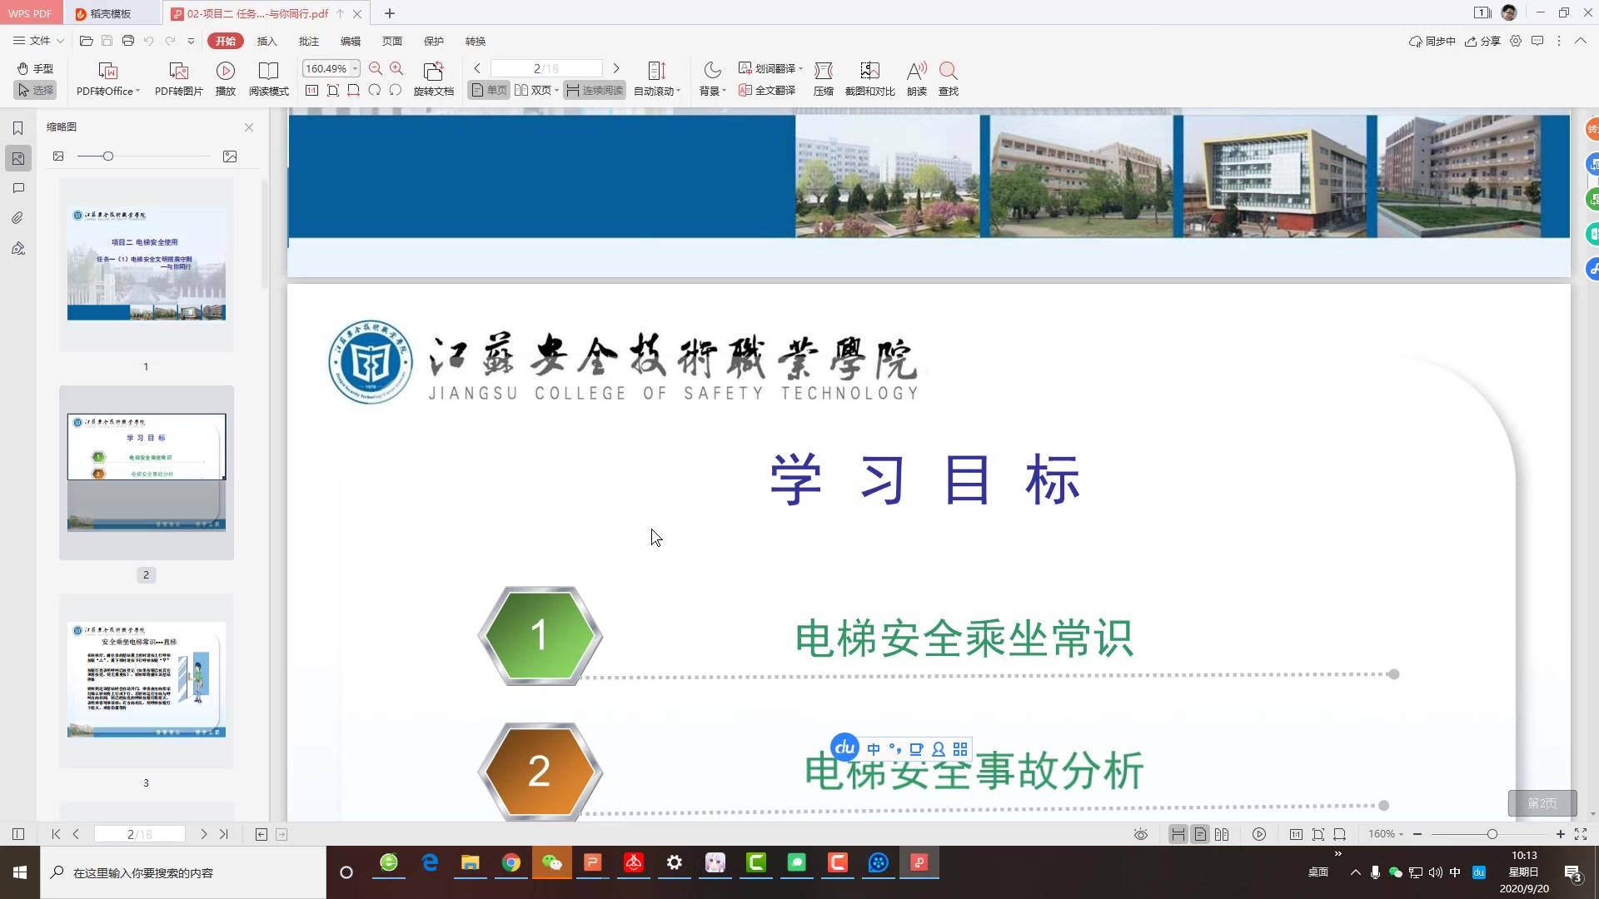Open the 插入 ribbon tab
The width and height of the screenshot is (1599, 899).
(266, 41)
